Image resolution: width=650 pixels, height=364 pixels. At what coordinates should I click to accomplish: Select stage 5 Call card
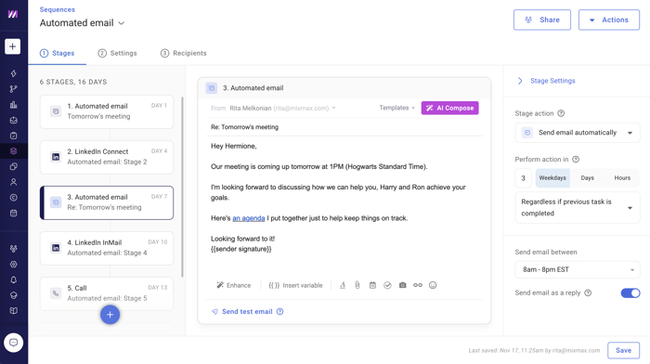click(107, 293)
